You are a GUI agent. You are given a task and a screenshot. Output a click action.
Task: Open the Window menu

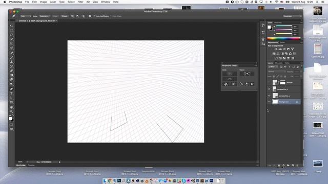point(106,2)
